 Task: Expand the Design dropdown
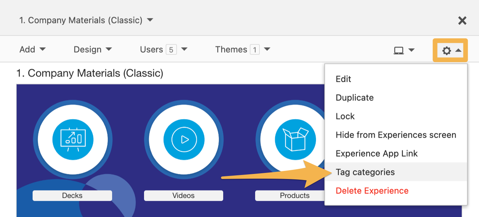click(x=93, y=50)
